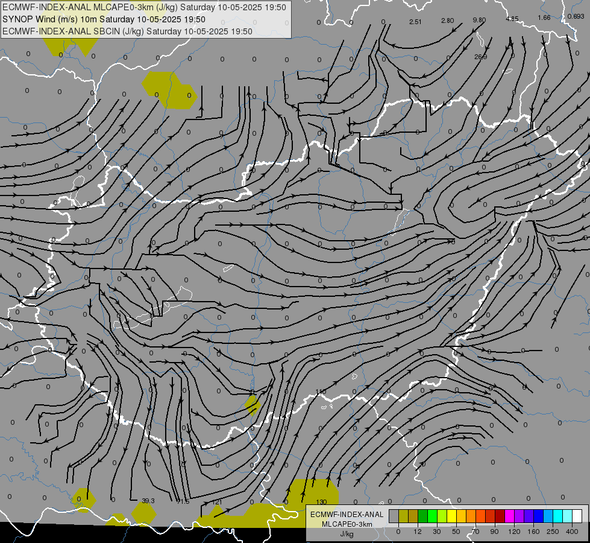Viewport: 590px width, 543px height.
Task: Click legend scale value 250
Action: click(553, 532)
